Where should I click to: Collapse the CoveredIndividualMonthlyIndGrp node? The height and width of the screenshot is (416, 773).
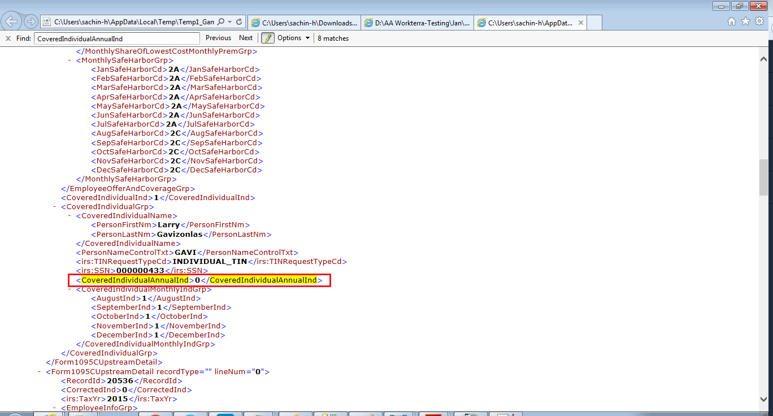(70, 289)
